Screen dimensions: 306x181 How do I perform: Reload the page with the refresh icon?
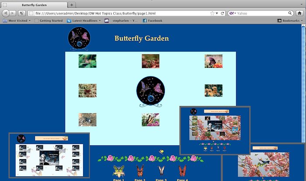222,13
